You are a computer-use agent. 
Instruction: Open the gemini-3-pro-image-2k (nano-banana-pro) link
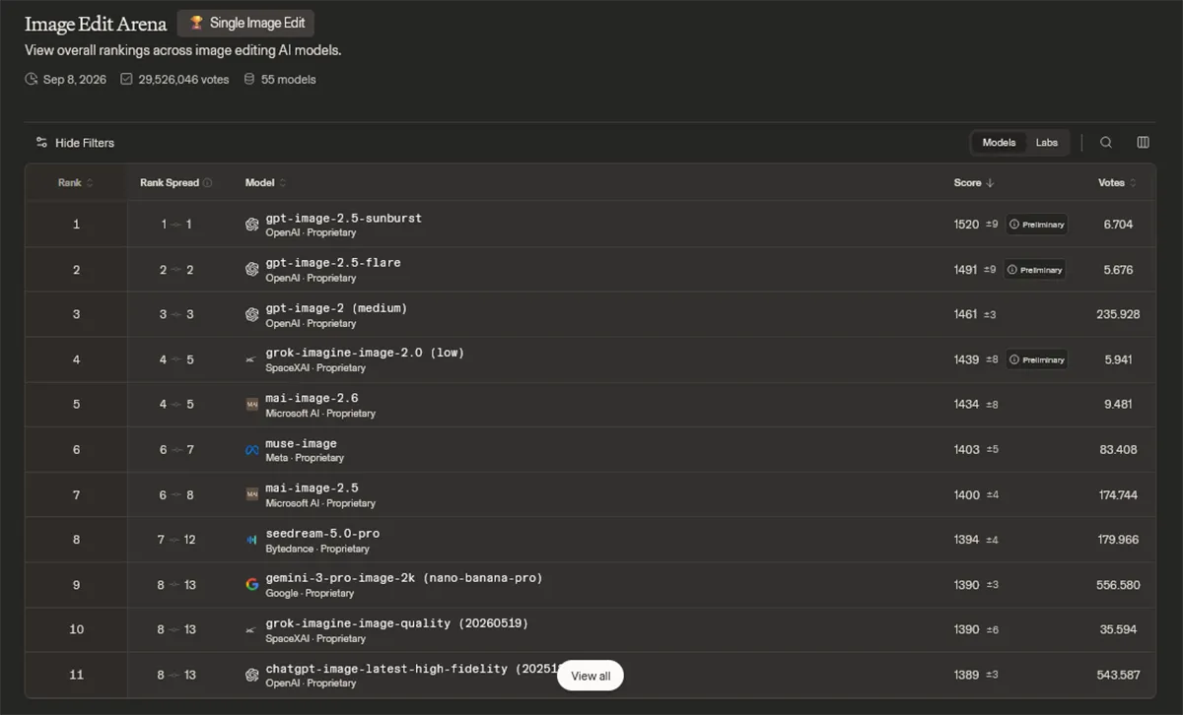404,578
